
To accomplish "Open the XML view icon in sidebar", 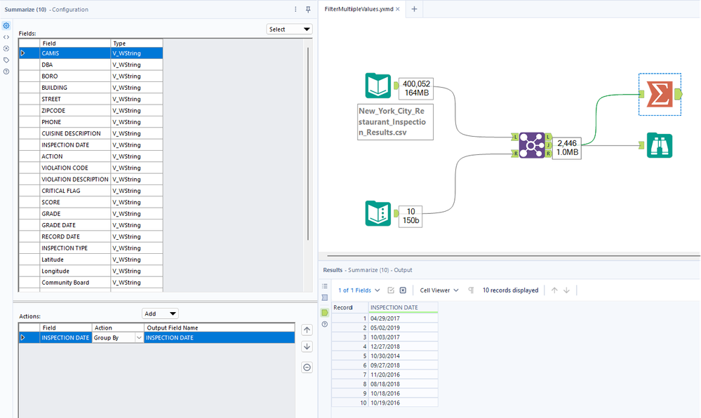I will point(6,37).
